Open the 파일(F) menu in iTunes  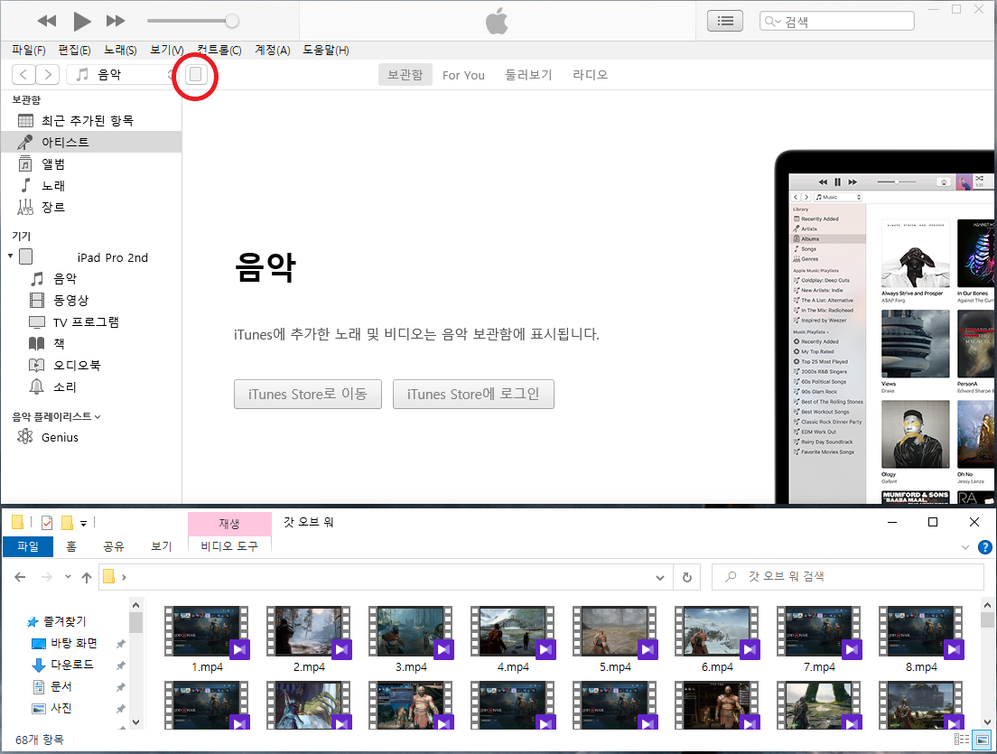click(x=29, y=51)
